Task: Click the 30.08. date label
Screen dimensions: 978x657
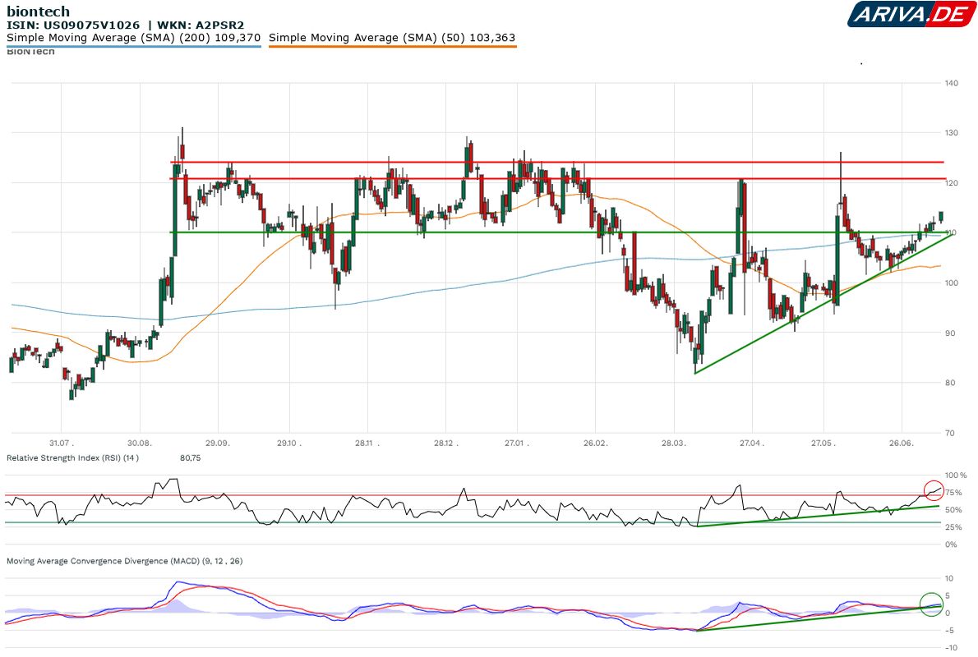Action: pos(140,443)
